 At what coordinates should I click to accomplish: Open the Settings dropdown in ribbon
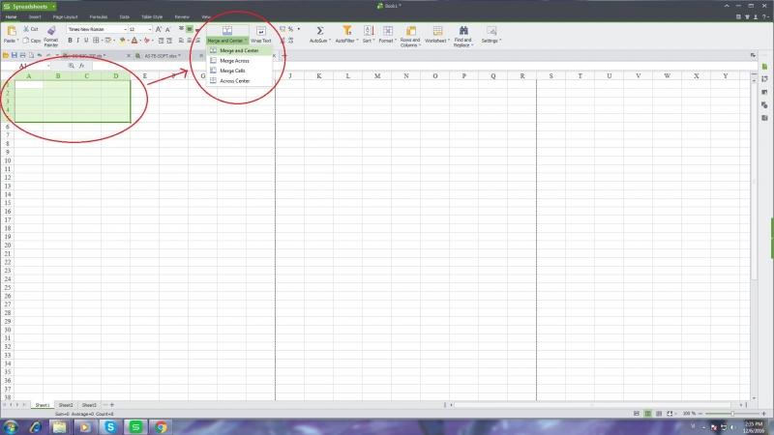pos(491,41)
